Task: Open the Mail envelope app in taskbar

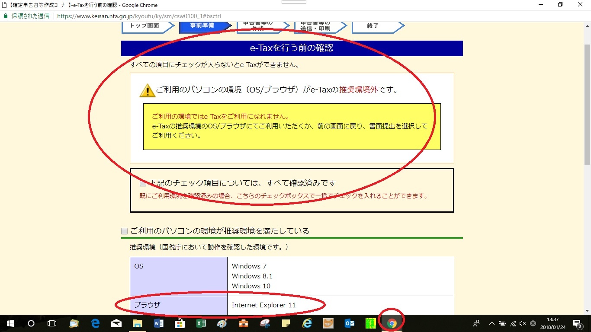Action: (116, 323)
